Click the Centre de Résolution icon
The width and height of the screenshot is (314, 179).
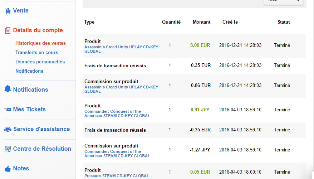point(8,149)
